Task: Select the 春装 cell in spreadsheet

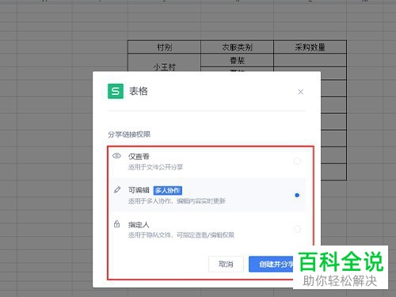Action: pos(237,60)
